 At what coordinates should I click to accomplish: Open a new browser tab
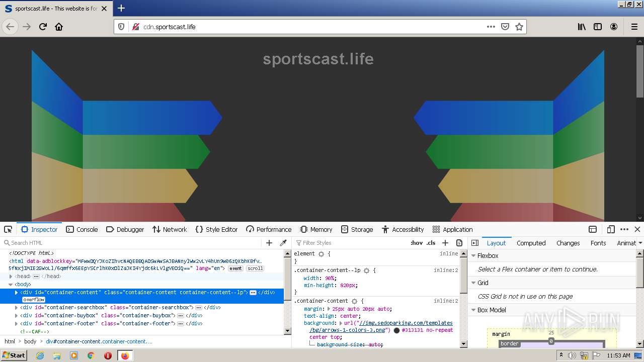[x=121, y=8]
